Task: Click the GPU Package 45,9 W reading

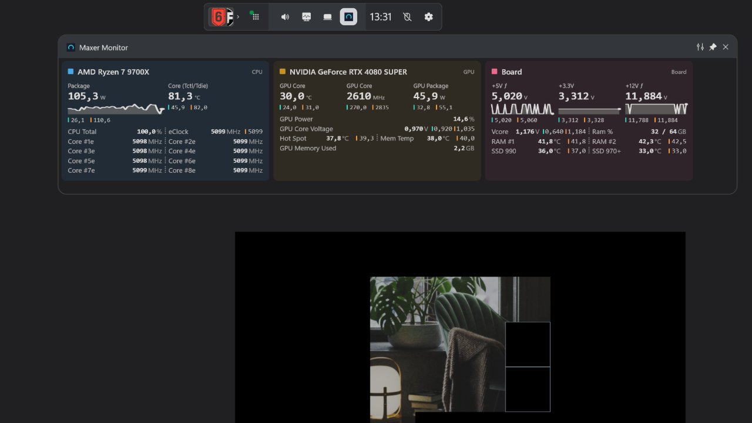Action: click(x=429, y=96)
